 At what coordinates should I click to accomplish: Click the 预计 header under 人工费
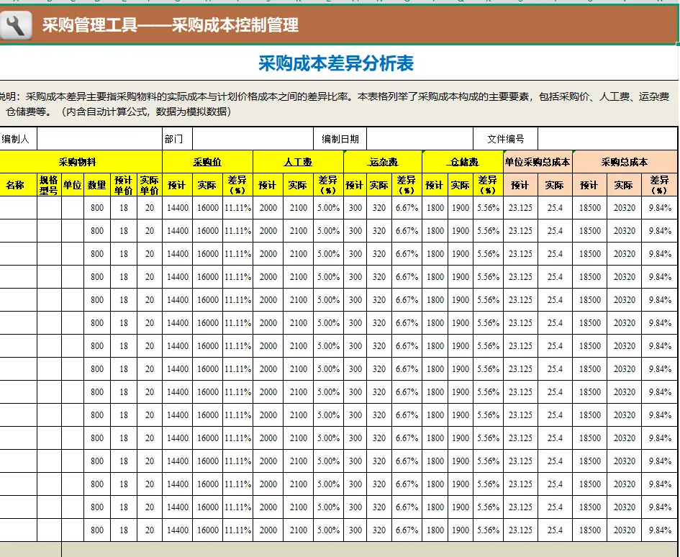(x=268, y=185)
